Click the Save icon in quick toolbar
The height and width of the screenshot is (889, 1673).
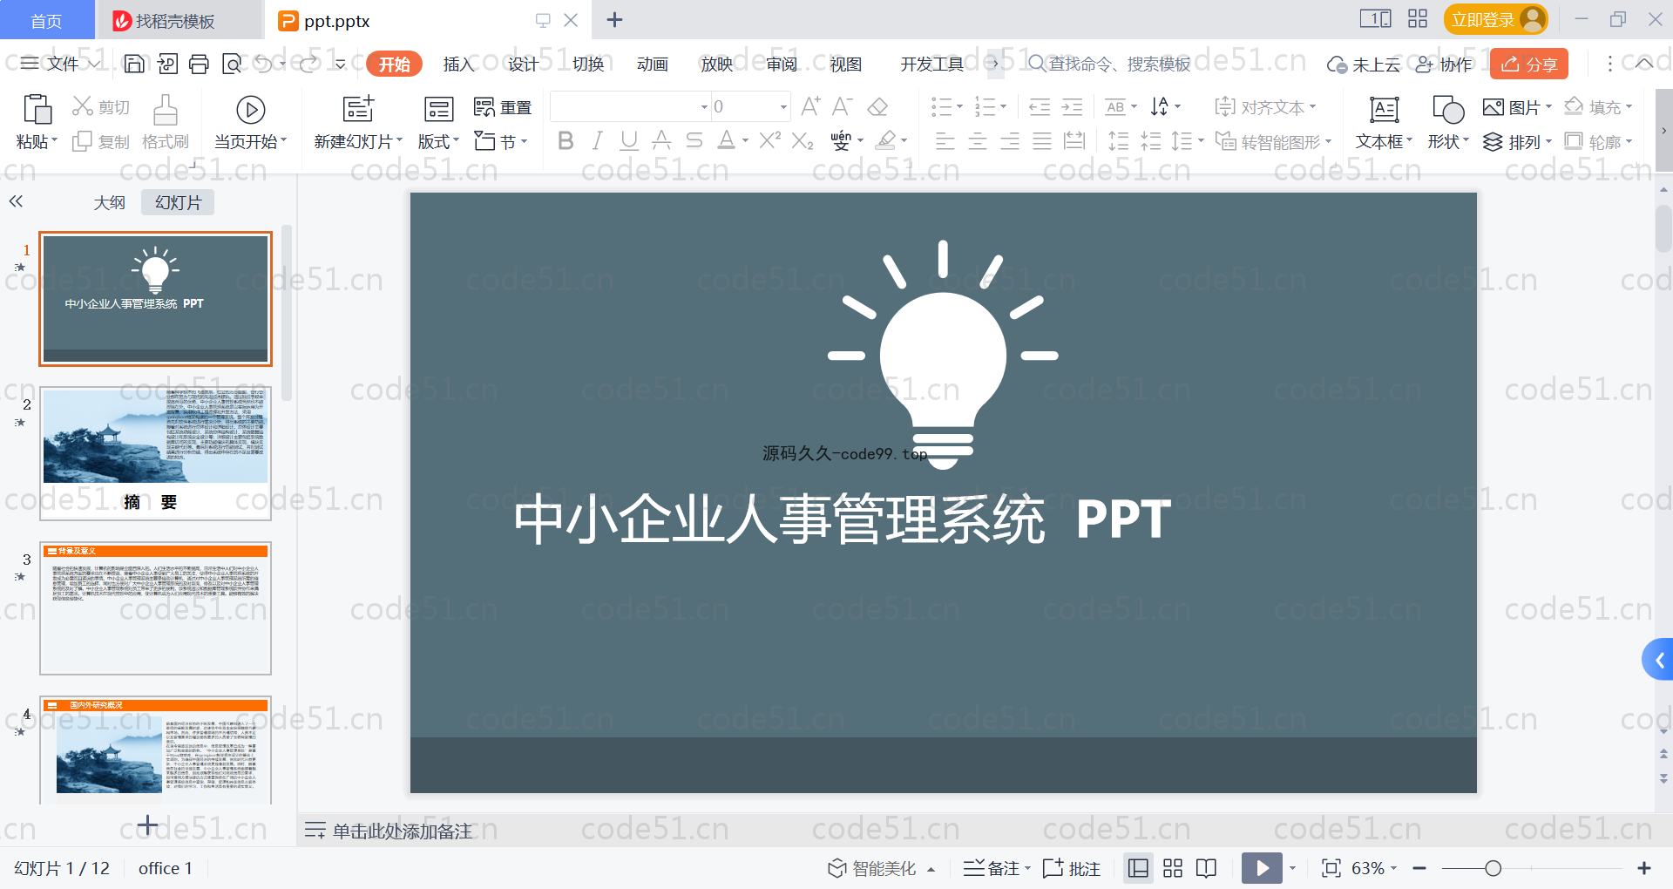tap(134, 64)
